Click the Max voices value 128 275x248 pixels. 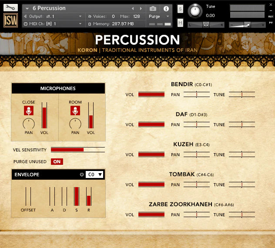tap(137, 17)
